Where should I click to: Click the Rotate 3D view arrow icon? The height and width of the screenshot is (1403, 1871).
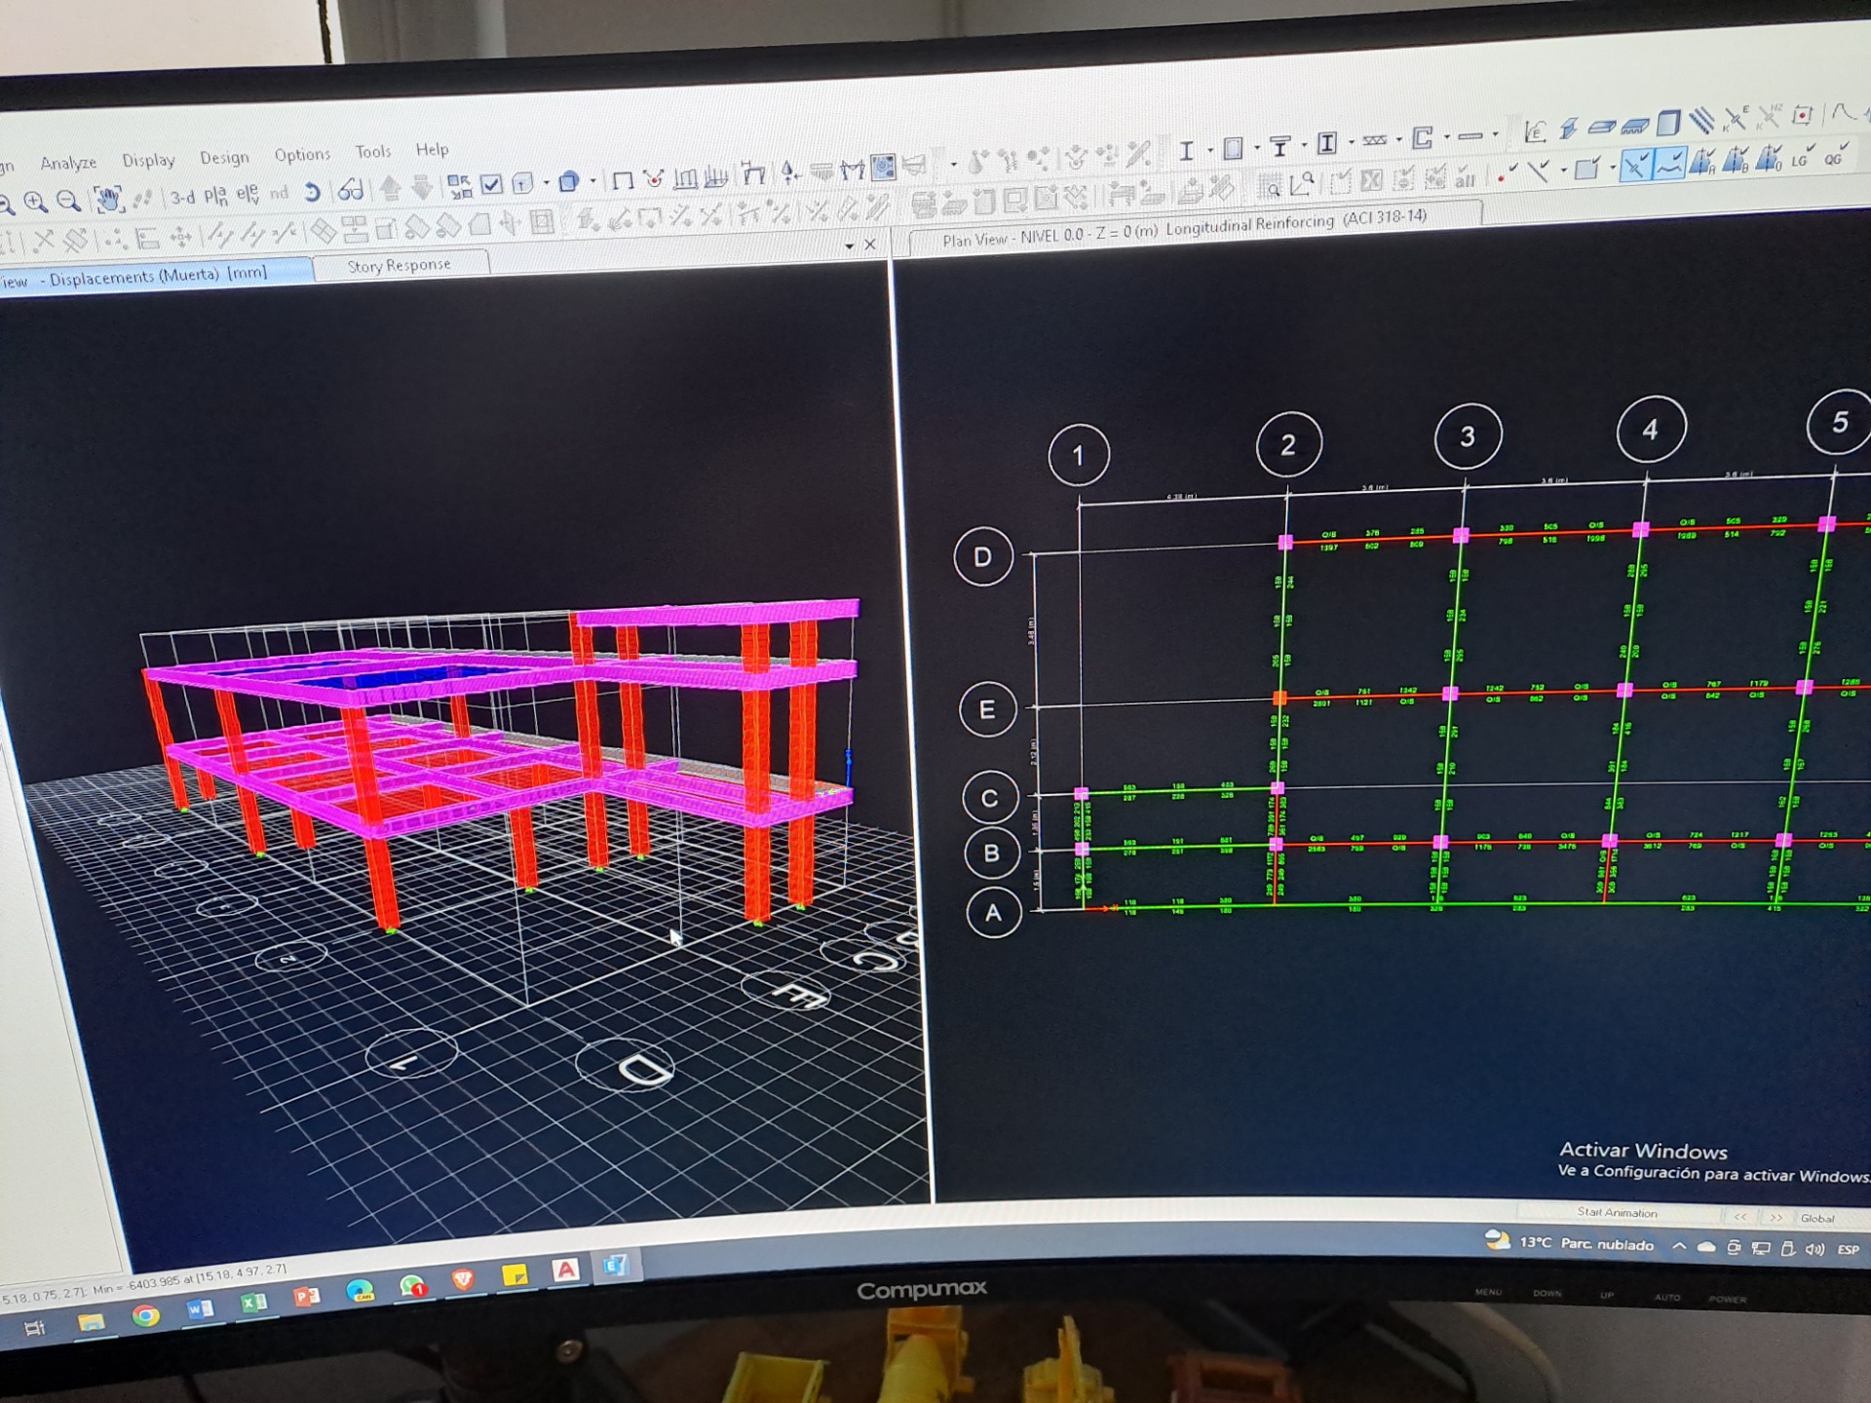(312, 192)
